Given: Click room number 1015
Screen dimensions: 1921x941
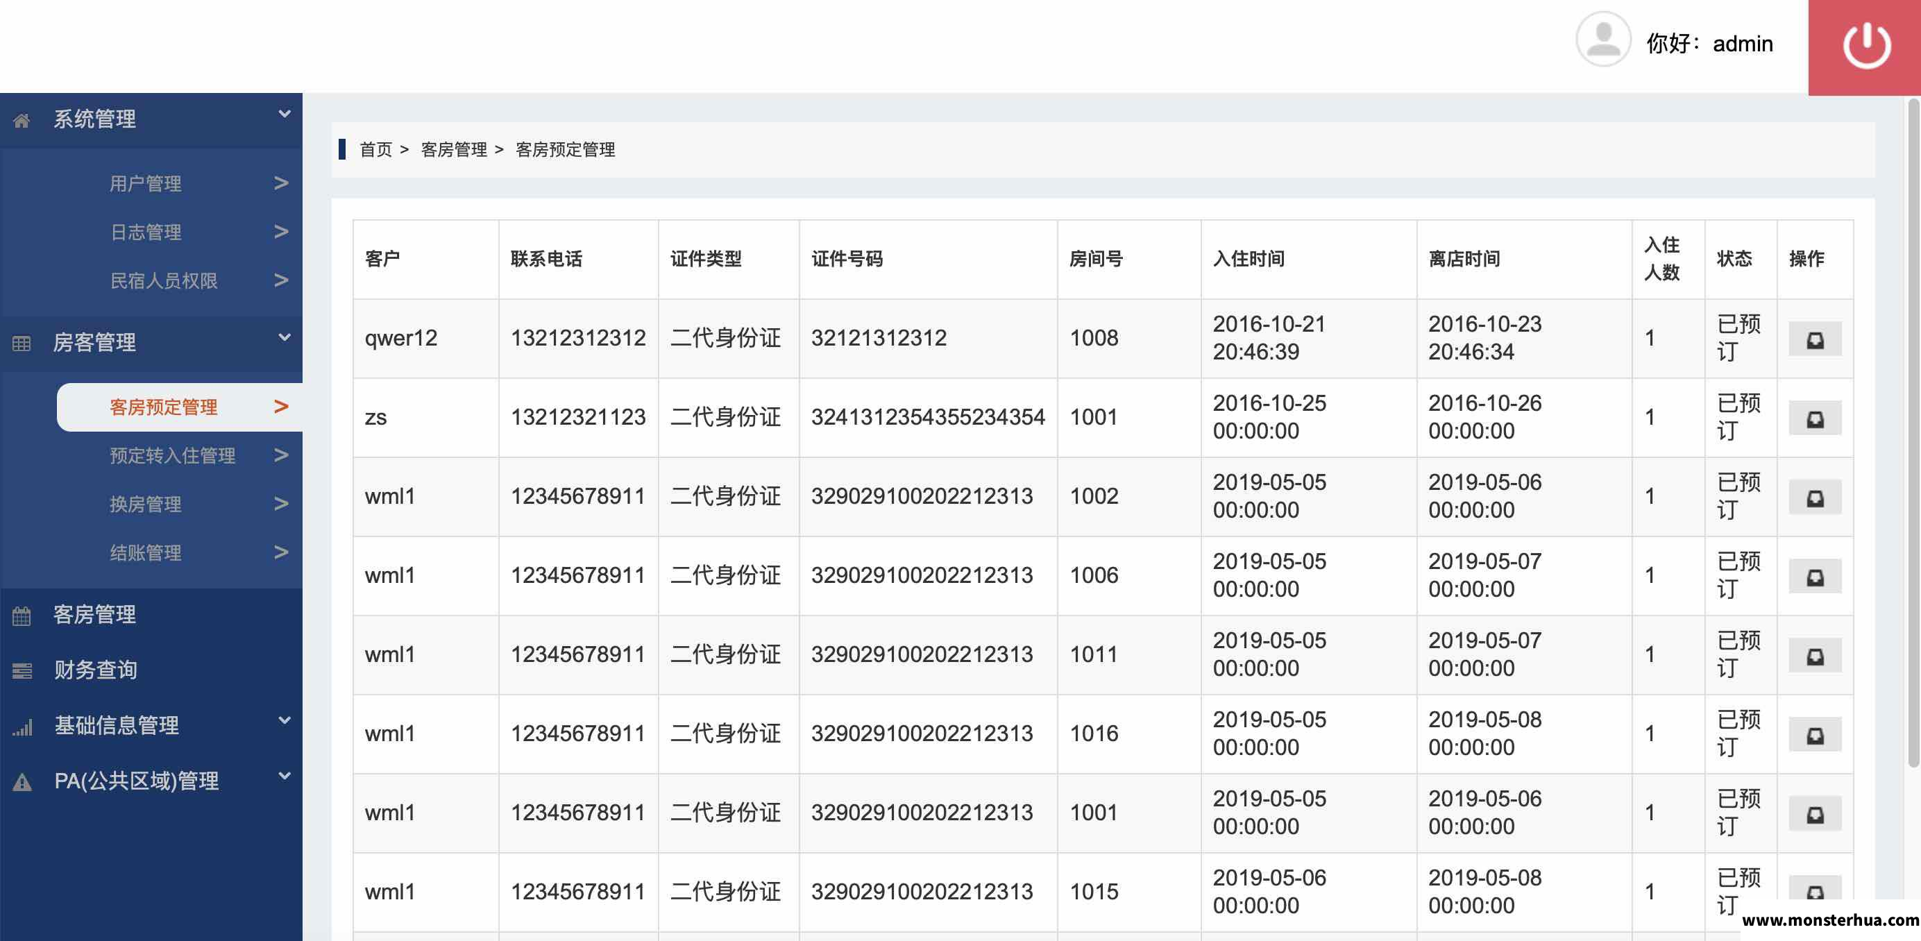Looking at the screenshot, I should 1094,892.
